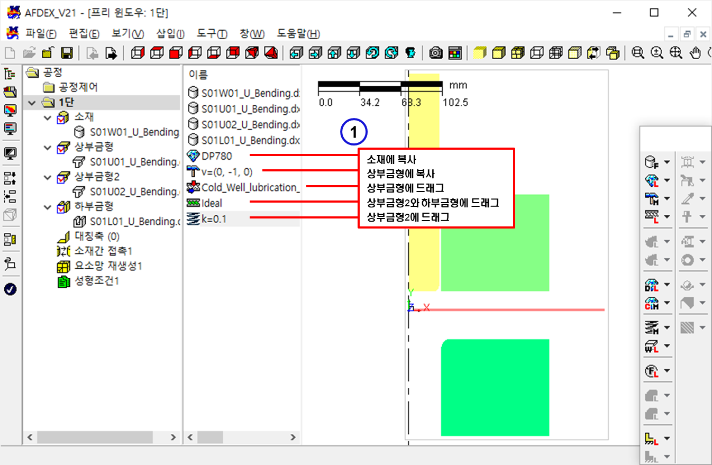Click the open folder toolbar icon
712x465 pixels.
(29, 53)
